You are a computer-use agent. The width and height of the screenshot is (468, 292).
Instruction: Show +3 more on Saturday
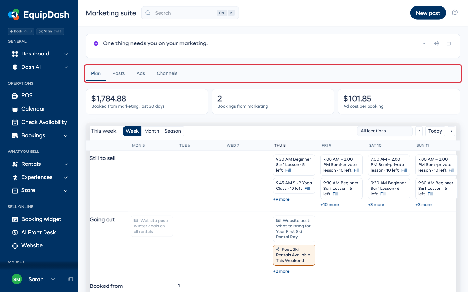376,205
